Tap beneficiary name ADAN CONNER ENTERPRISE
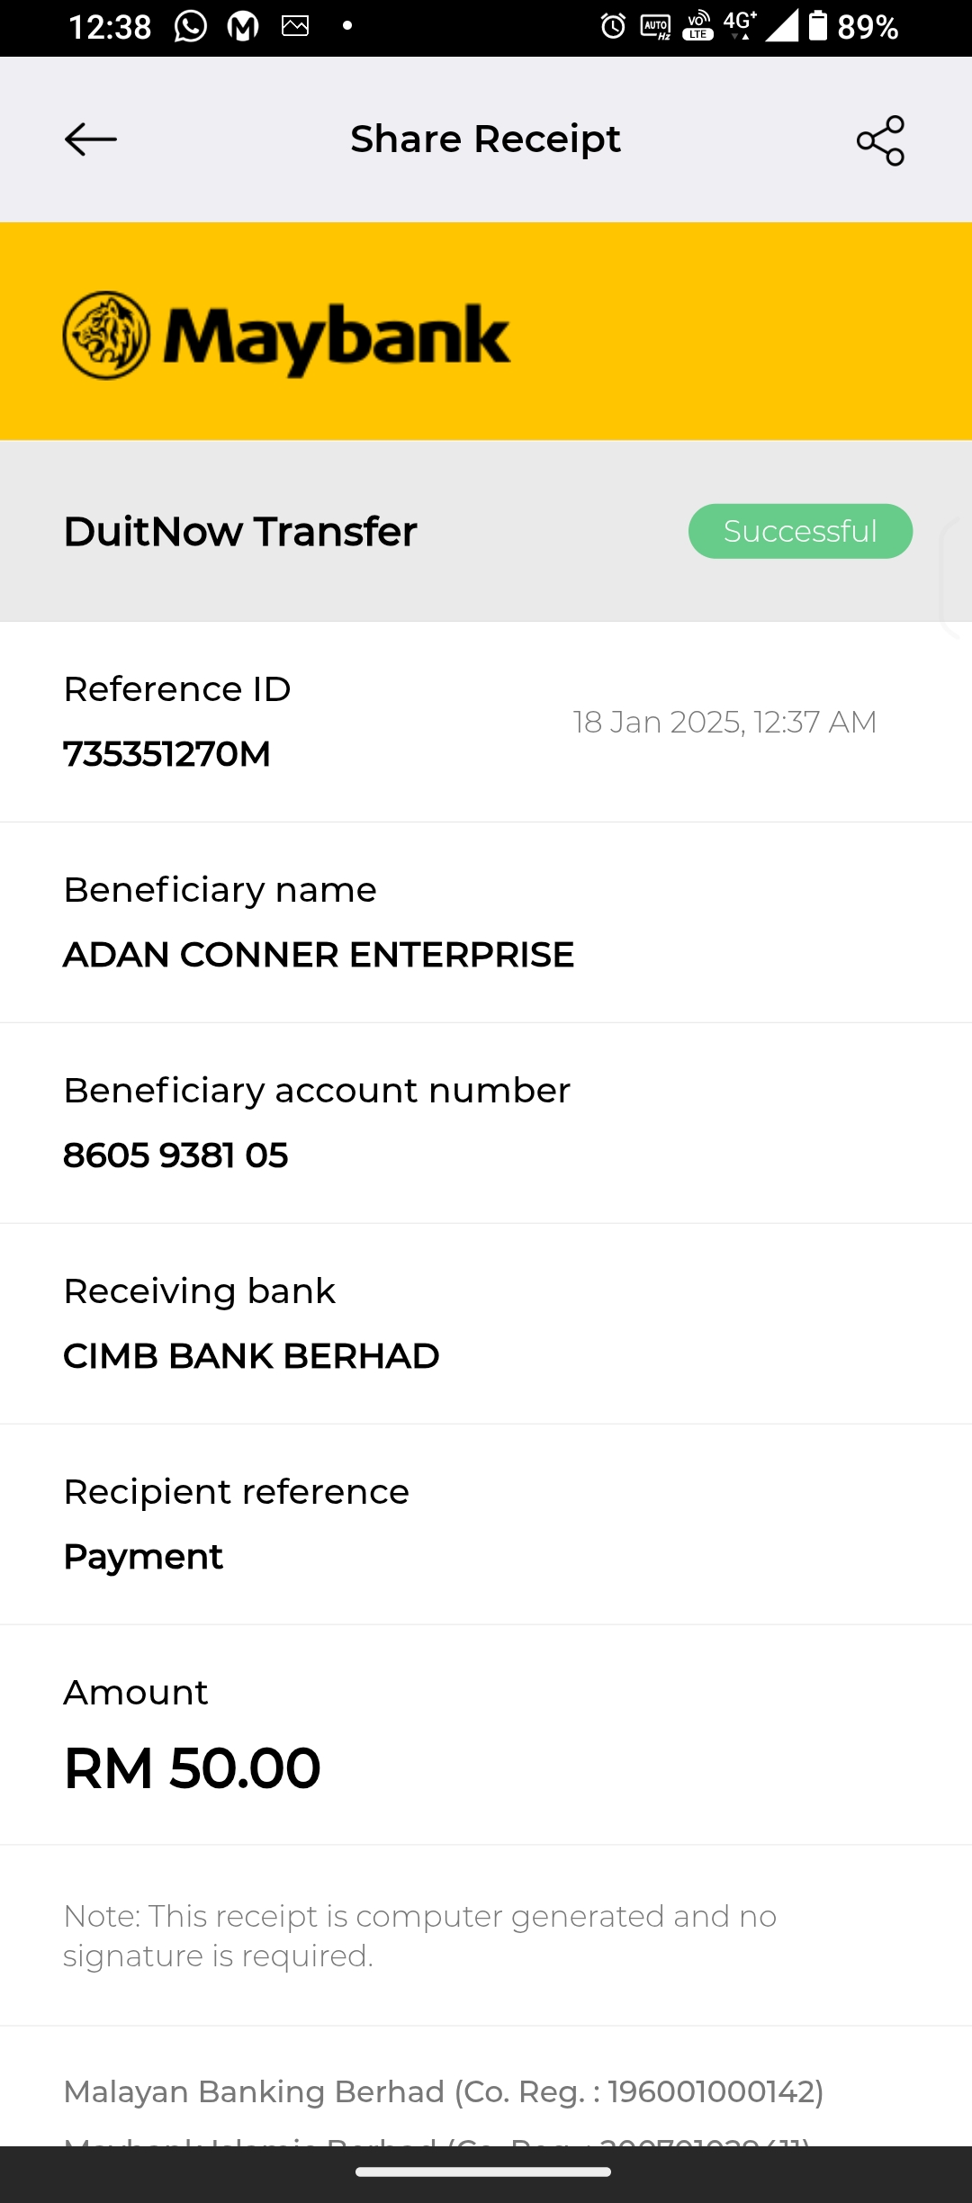 click(x=319, y=955)
